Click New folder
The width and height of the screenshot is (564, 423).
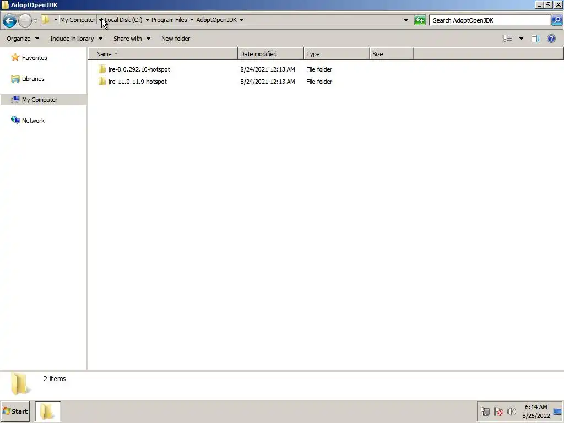coord(176,39)
